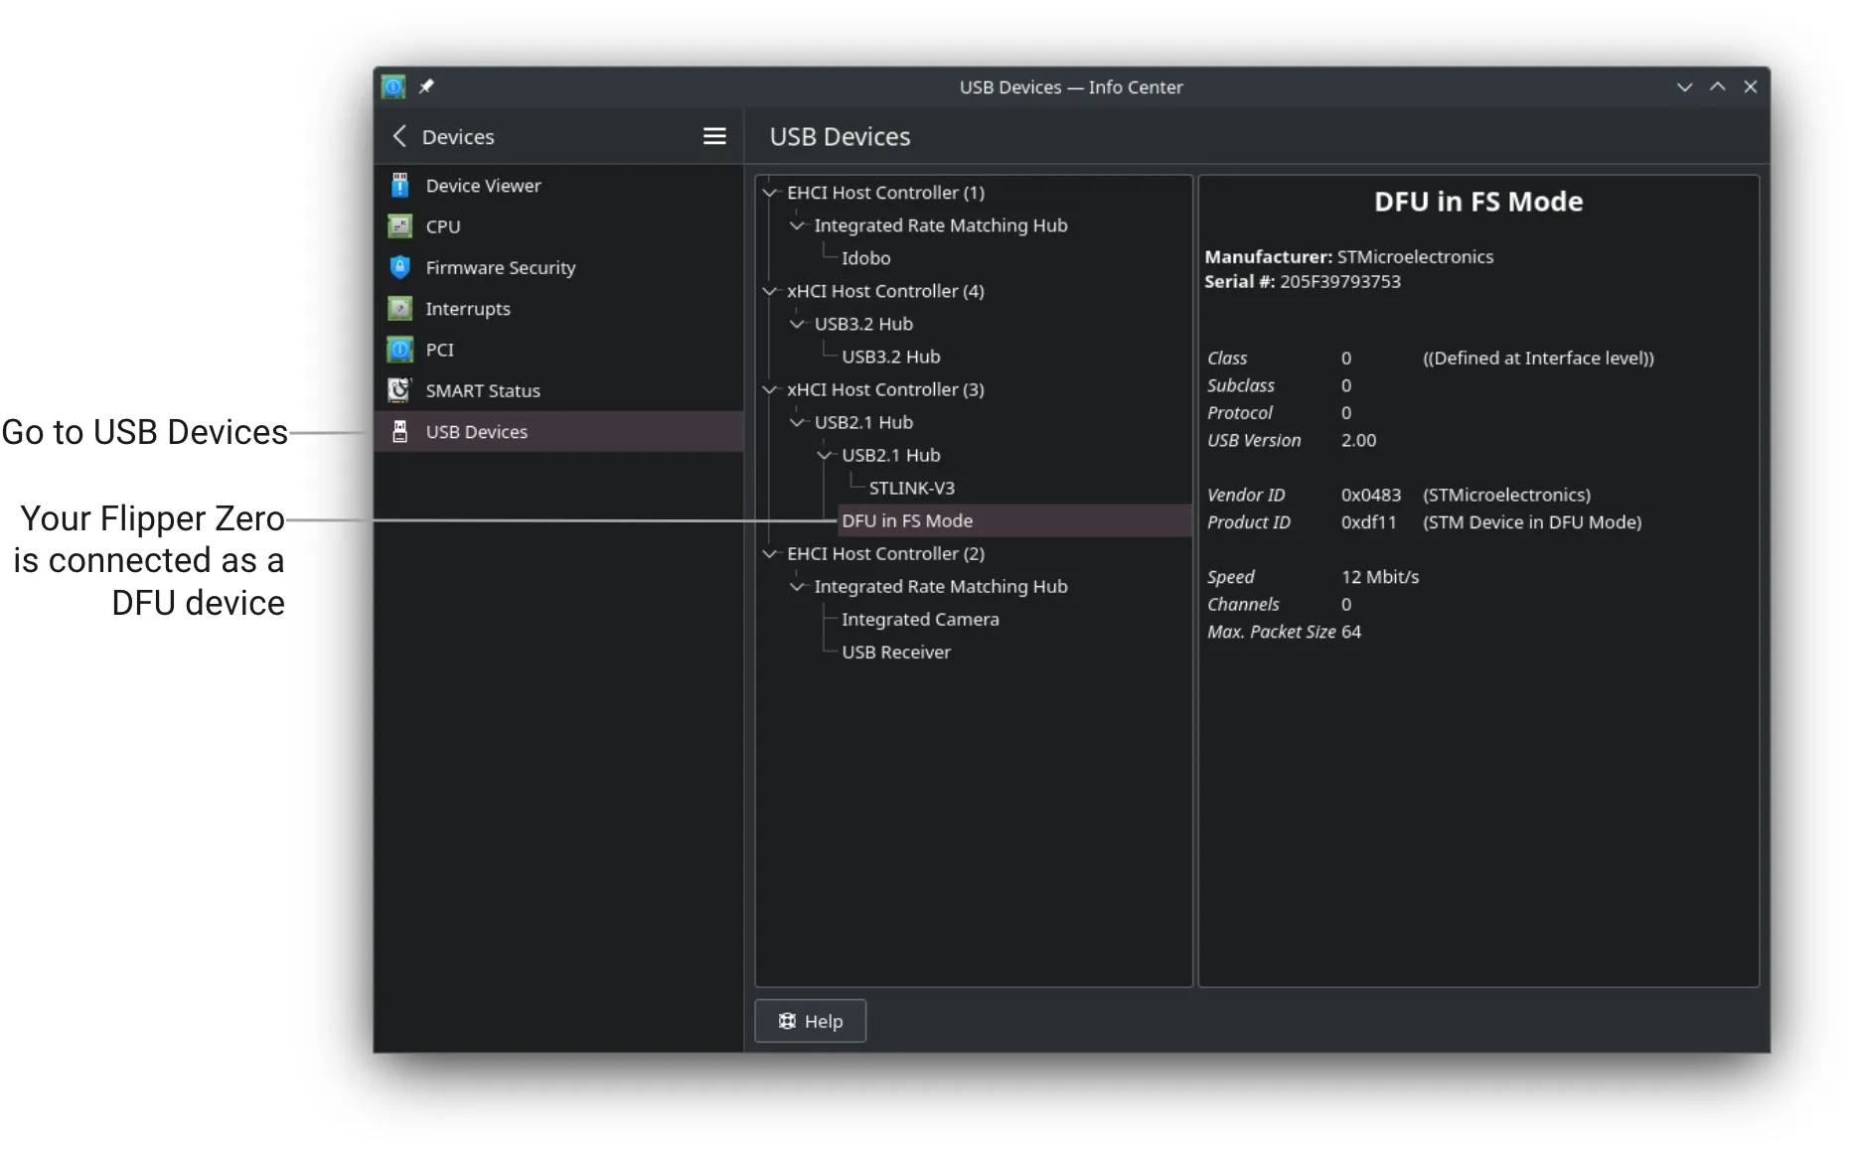Image resolution: width=1856 pixels, height=1164 pixels.
Task: Go back using the arrow beside Devices
Action: 399,136
